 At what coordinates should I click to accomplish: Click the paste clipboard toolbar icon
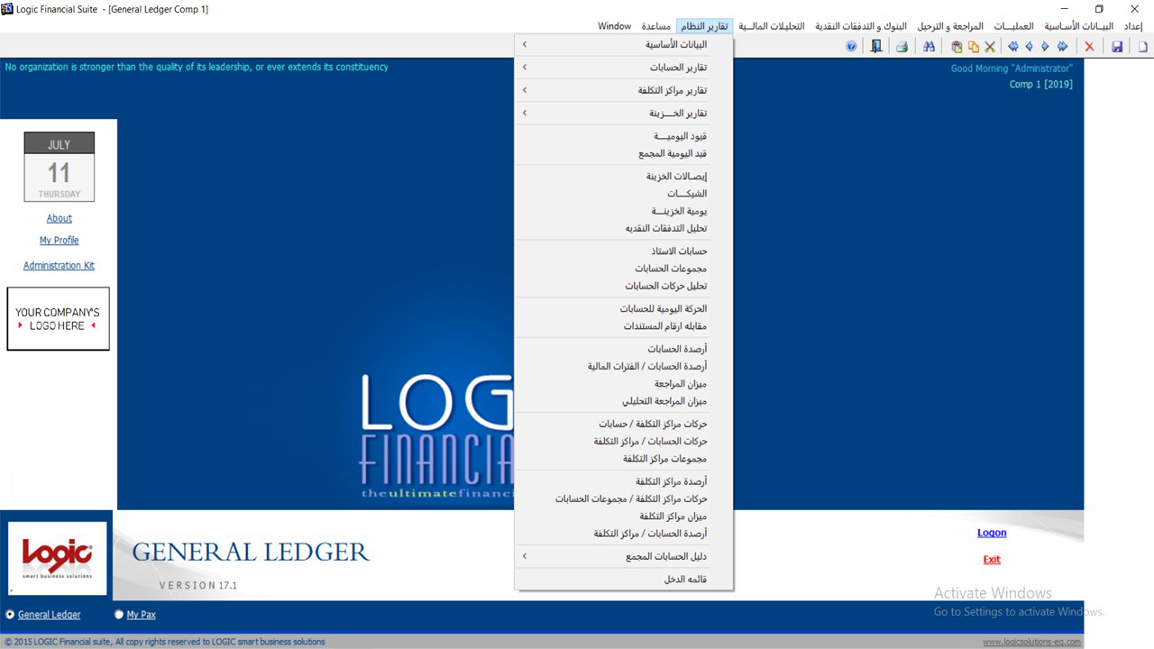[x=957, y=47]
